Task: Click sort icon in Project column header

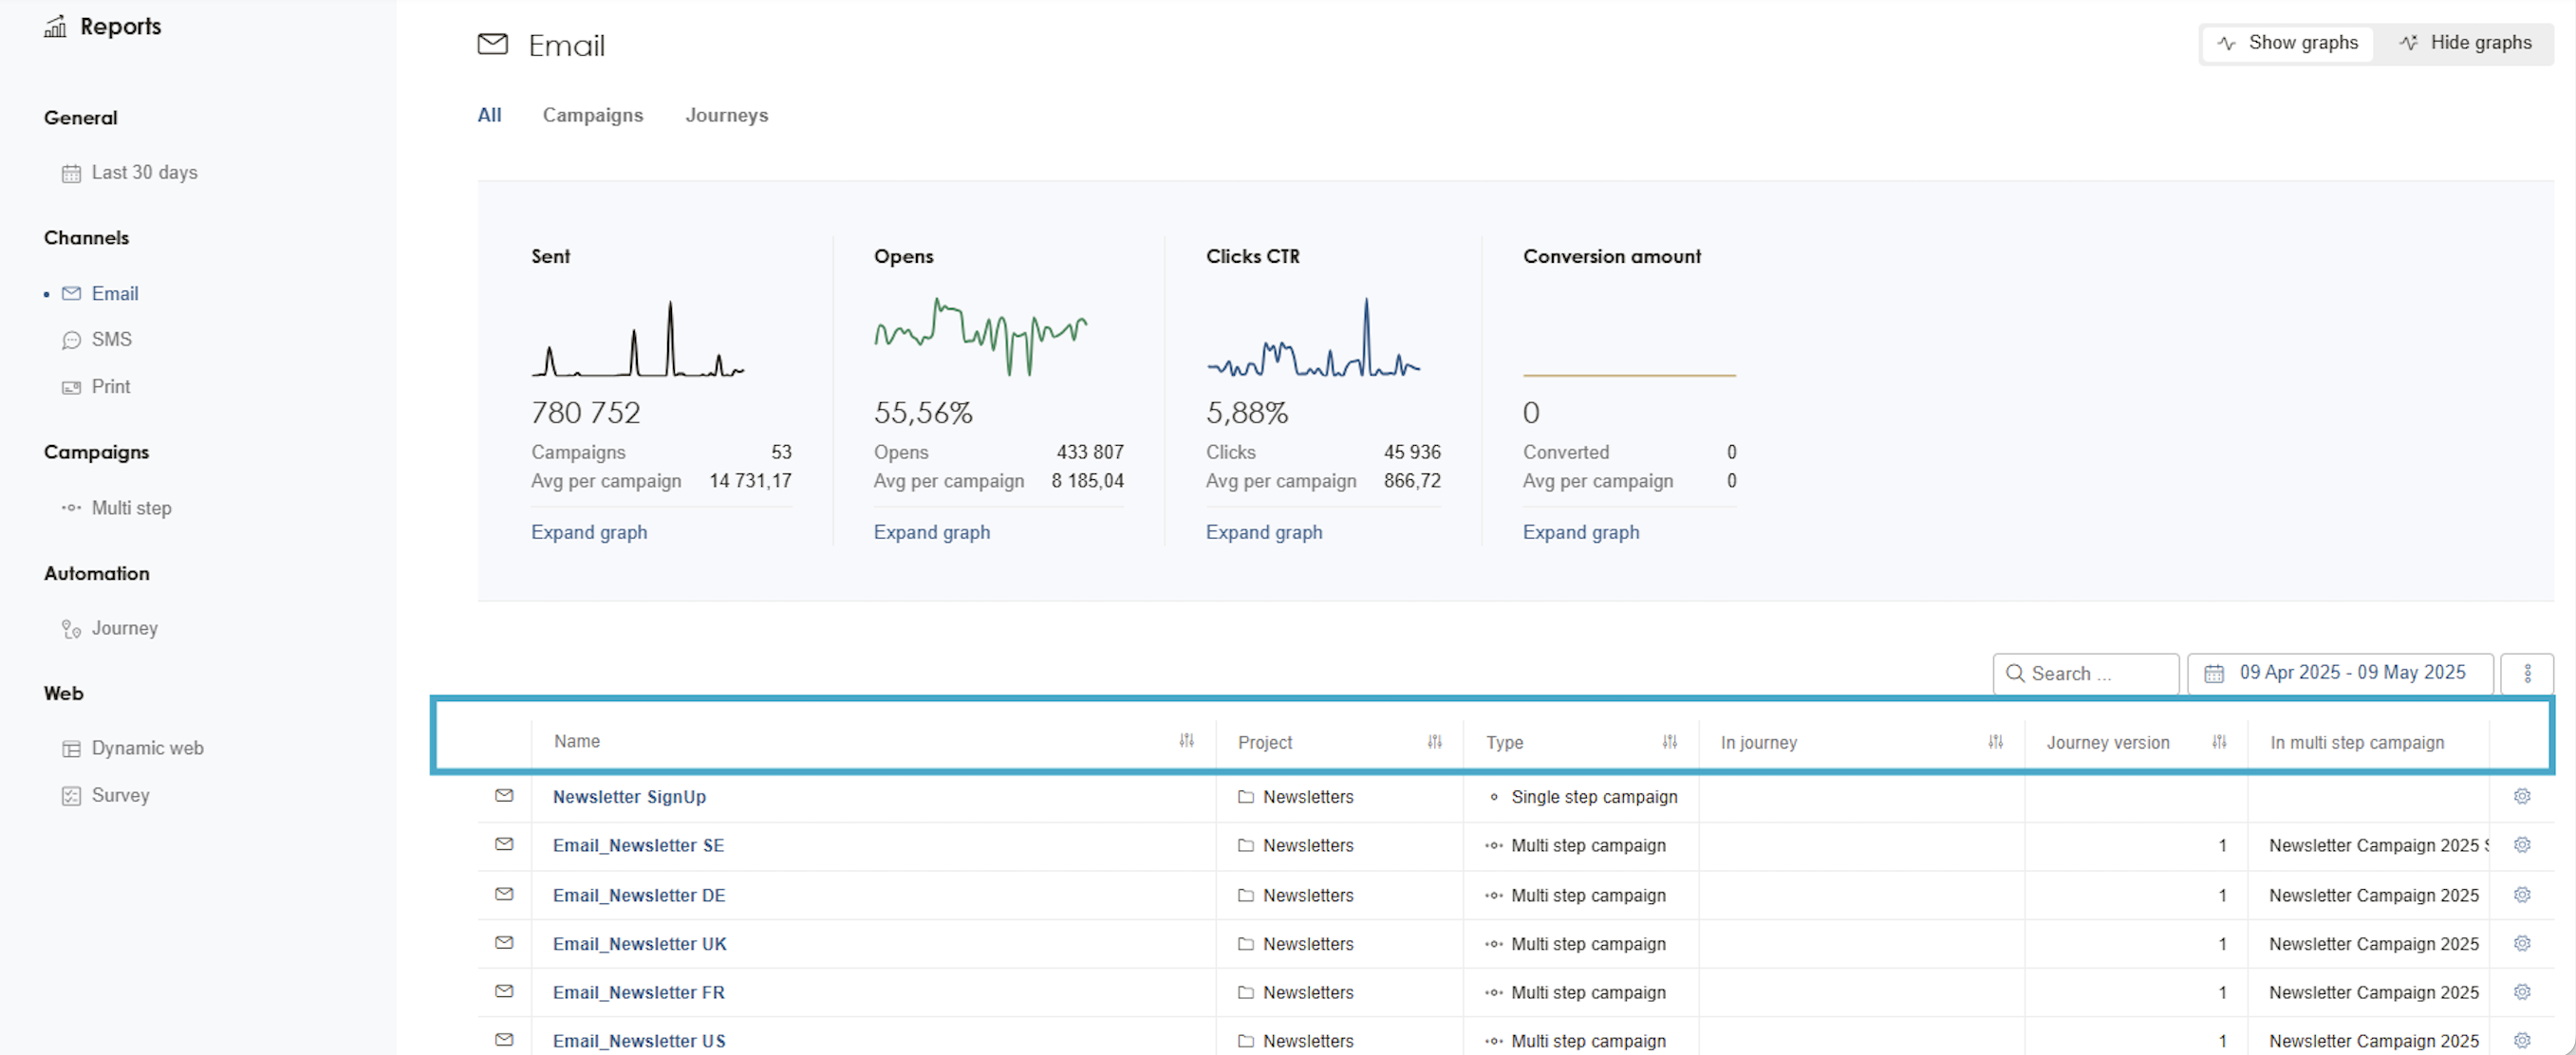Action: click(x=1434, y=742)
